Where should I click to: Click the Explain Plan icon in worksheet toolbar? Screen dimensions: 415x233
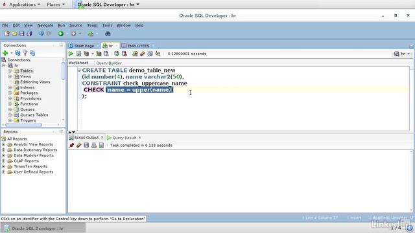(x=86, y=54)
